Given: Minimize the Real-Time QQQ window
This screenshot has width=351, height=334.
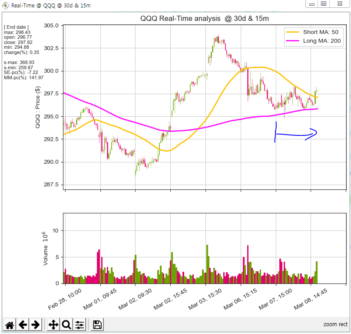Looking at the screenshot, I should click(x=312, y=4).
